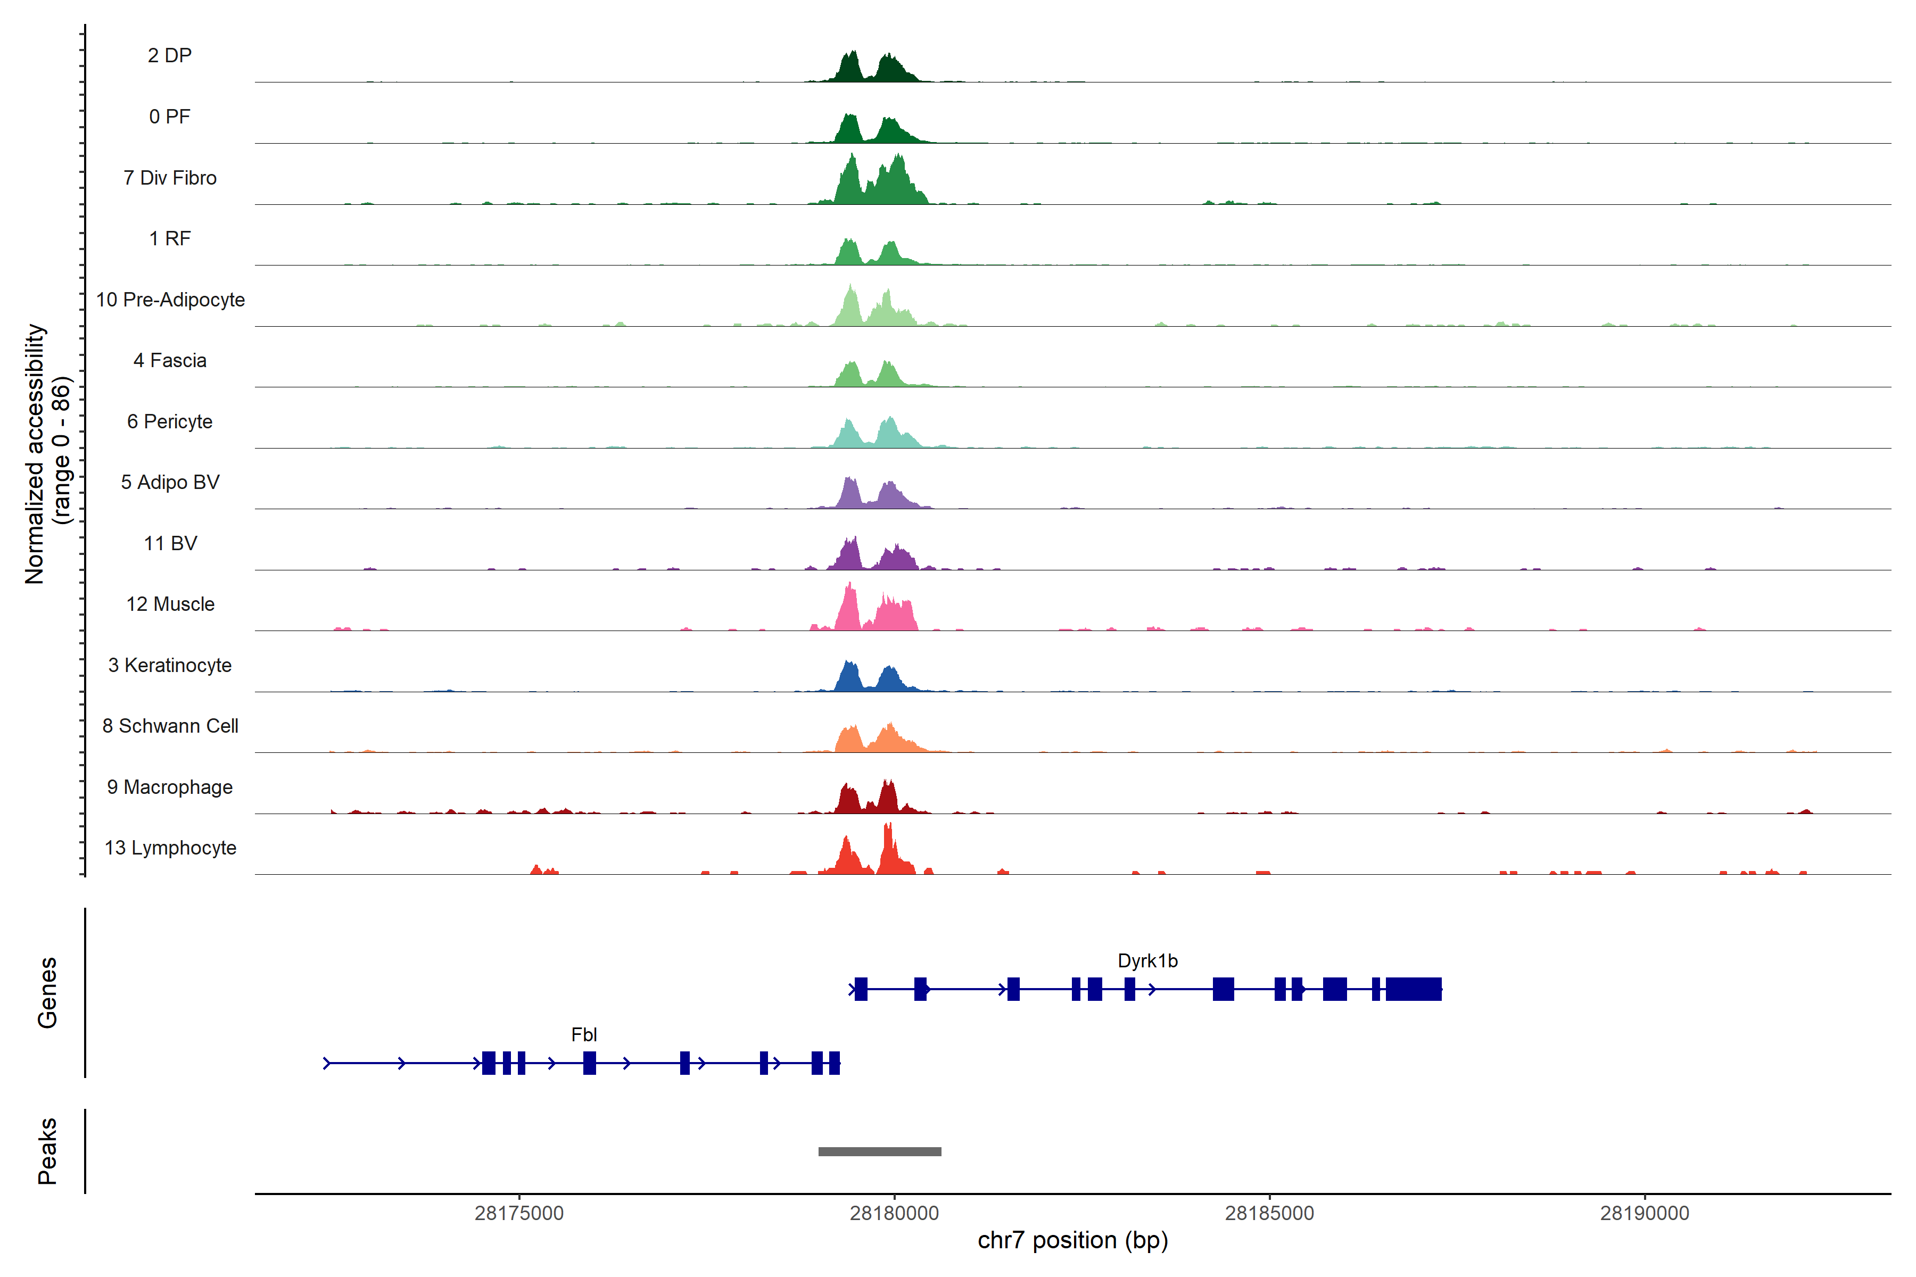
Task: Click the large last exon of Dyrk1b
Action: (1414, 990)
